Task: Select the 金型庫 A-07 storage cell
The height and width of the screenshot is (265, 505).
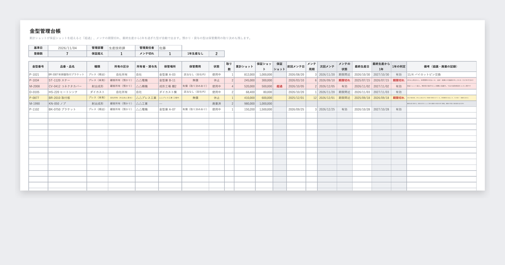Action: tap(170, 109)
